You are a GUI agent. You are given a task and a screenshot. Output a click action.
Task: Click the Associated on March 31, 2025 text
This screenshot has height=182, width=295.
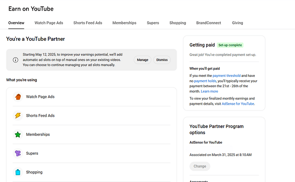(x=221, y=155)
